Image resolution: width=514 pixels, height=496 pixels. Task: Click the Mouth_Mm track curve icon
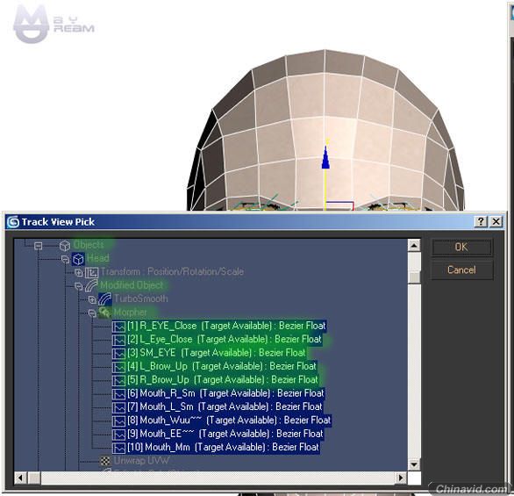(118, 448)
